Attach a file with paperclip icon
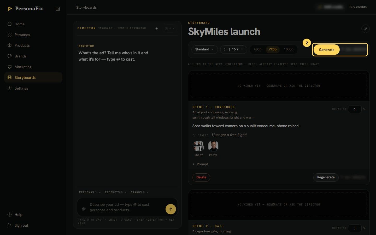Viewport: 376px width, 235px height. click(84, 209)
